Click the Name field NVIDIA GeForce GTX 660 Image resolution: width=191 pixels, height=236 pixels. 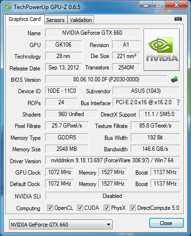pyautogui.click(x=93, y=33)
